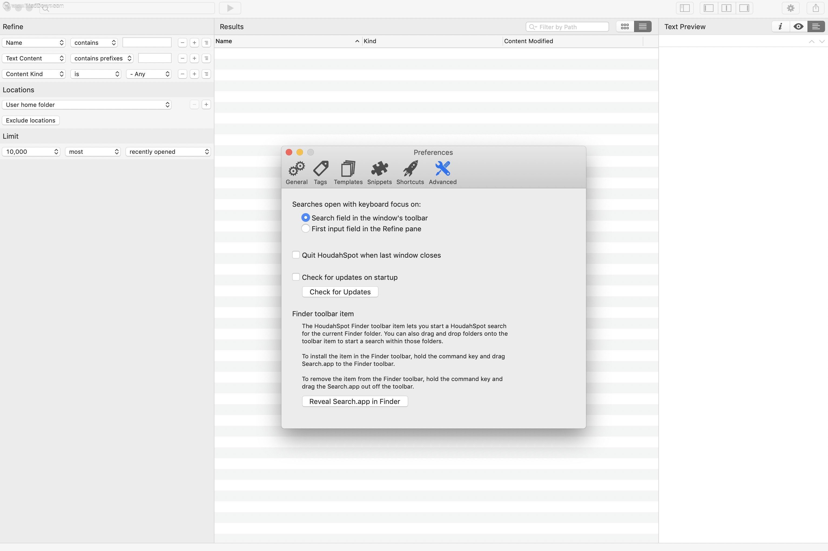This screenshot has width=828, height=551.
Task: Click the share icon in the toolbar
Action: [816, 8]
